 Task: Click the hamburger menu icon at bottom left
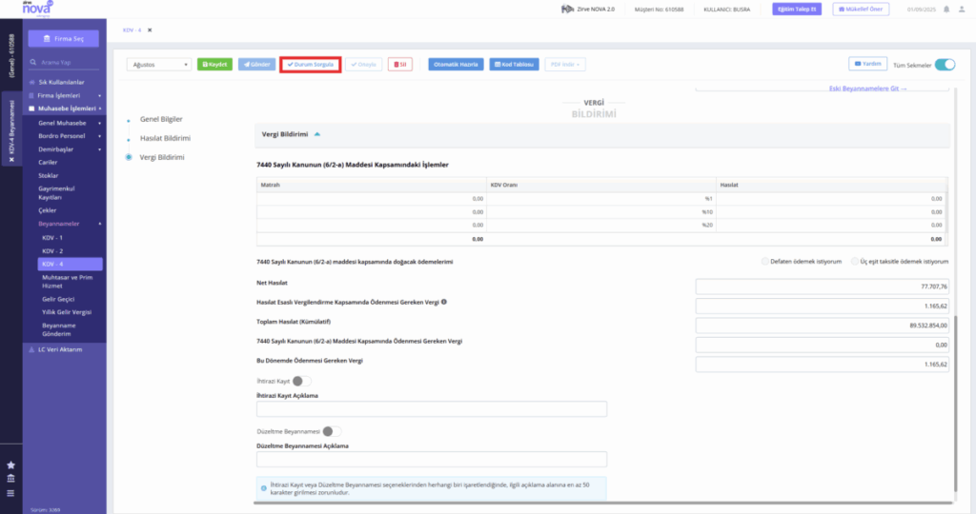click(10, 493)
